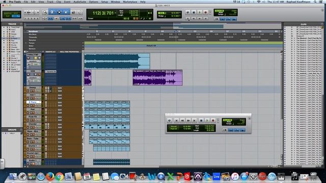Click Record in the floating Transport window
This screenshot has width=326, height=183.
(x=213, y=120)
